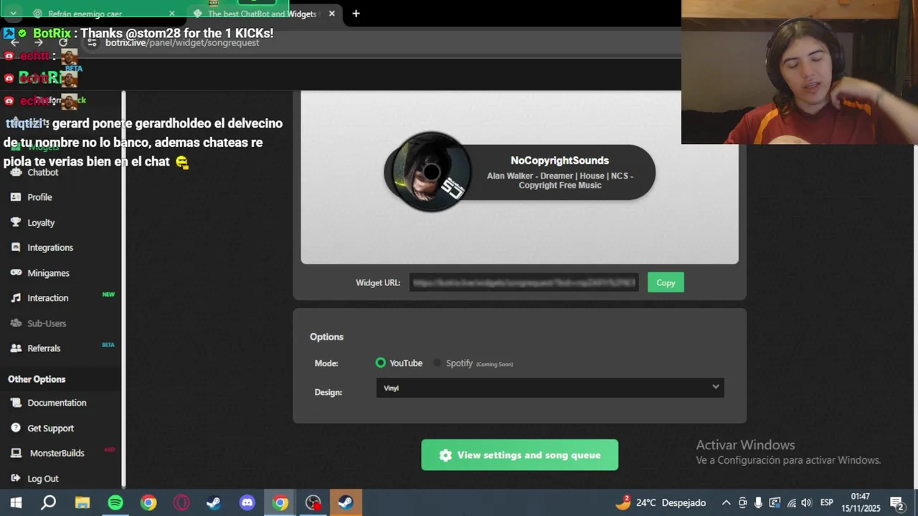918x516 pixels.
Task: Reload the page with refresh icon
Action: 63,43
